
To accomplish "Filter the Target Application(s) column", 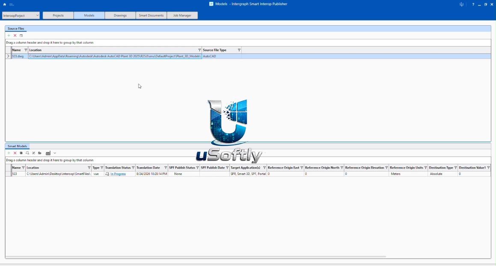I will pos(264,168).
